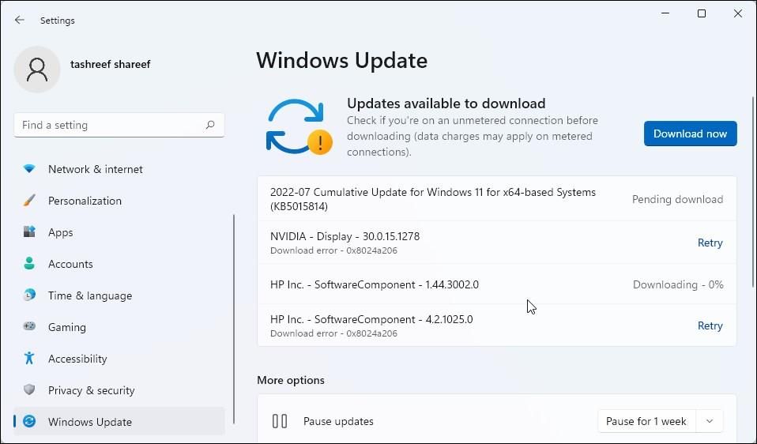Viewport: 757px width, 444px height.
Task: Open Accounts settings page
Action: (x=119, y=264)
